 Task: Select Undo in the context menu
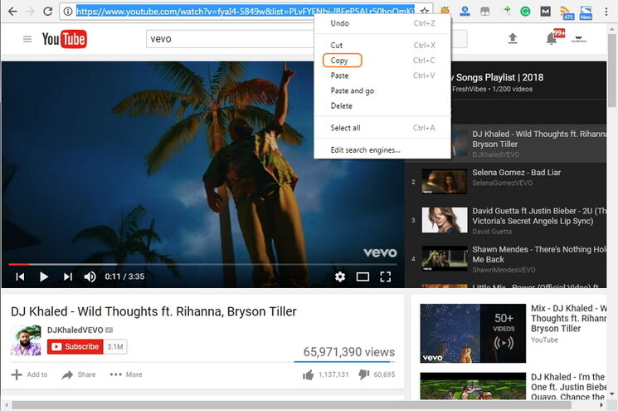tap(382, 23)
